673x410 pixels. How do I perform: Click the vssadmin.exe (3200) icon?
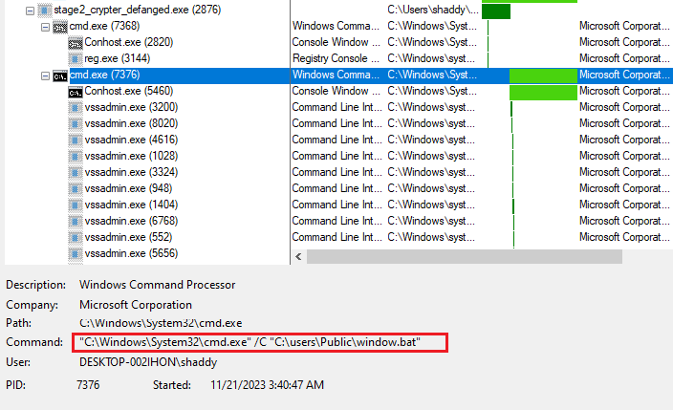coord(76,108)
